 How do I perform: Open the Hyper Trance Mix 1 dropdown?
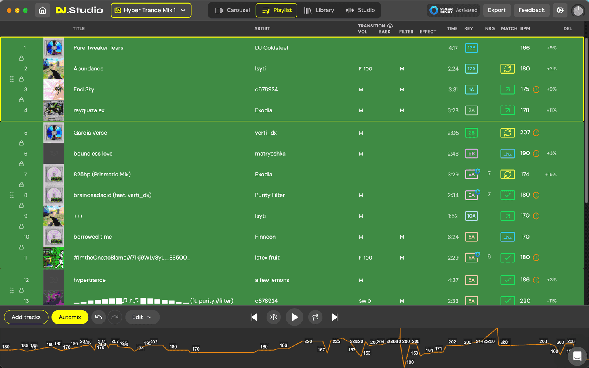click(151, 10)
